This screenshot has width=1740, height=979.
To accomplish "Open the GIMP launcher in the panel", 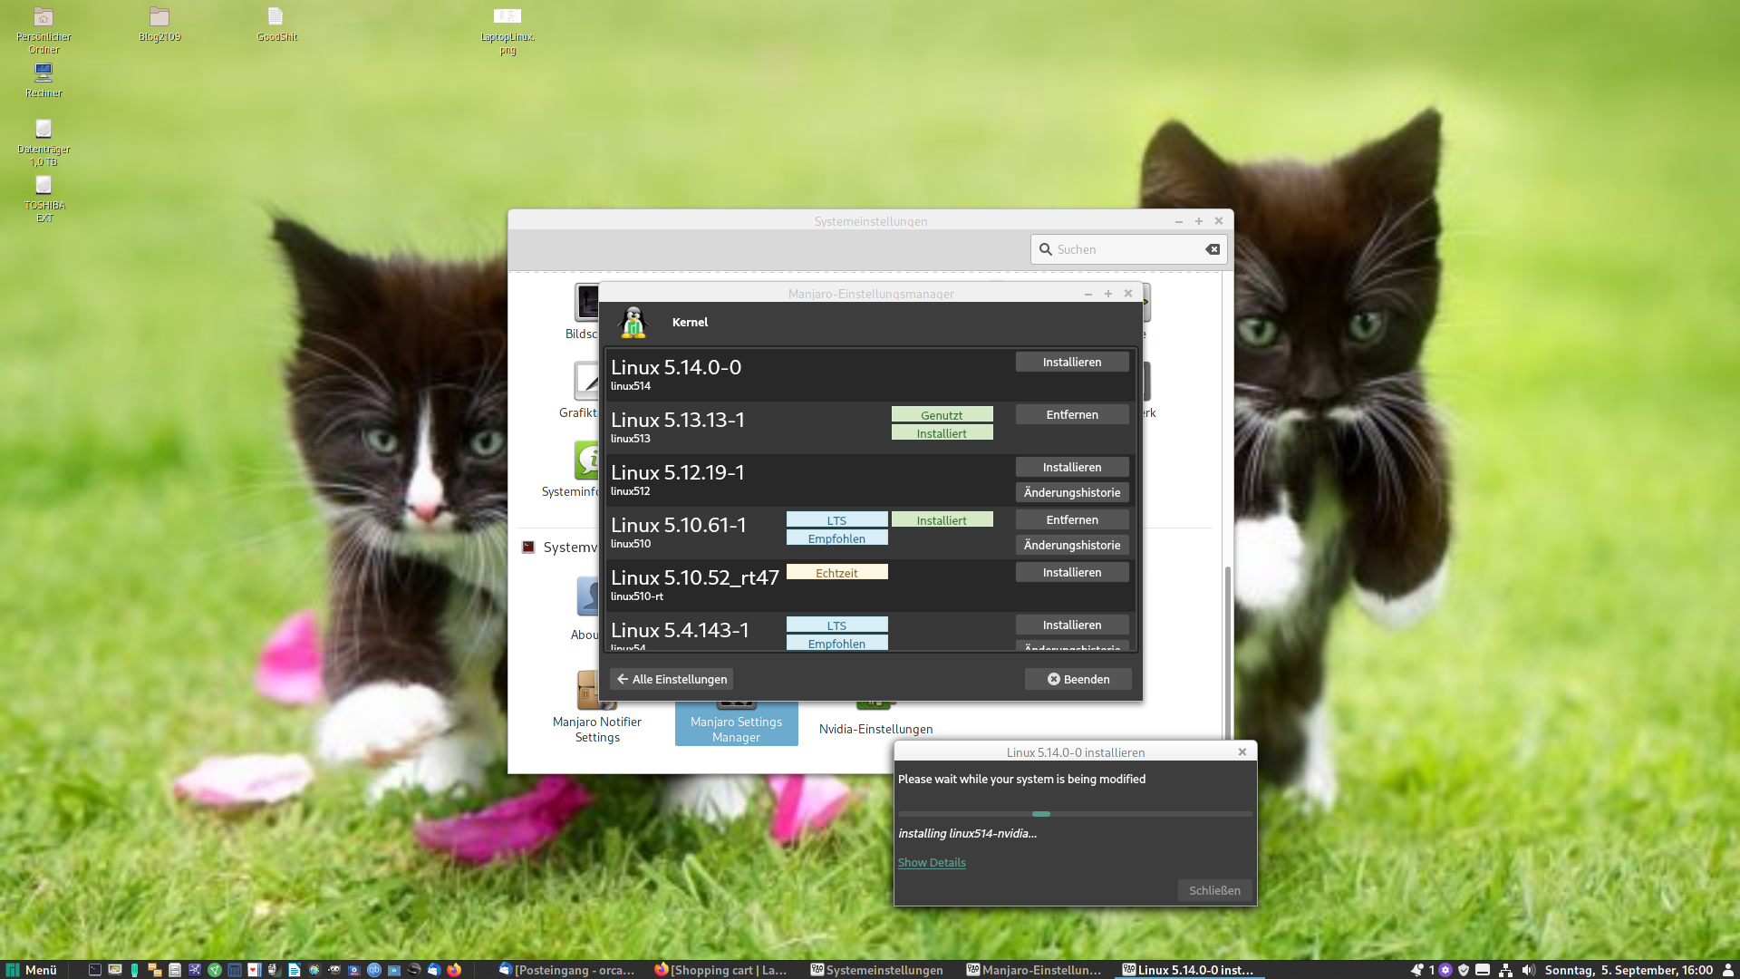I will click(x=334, y=970).
